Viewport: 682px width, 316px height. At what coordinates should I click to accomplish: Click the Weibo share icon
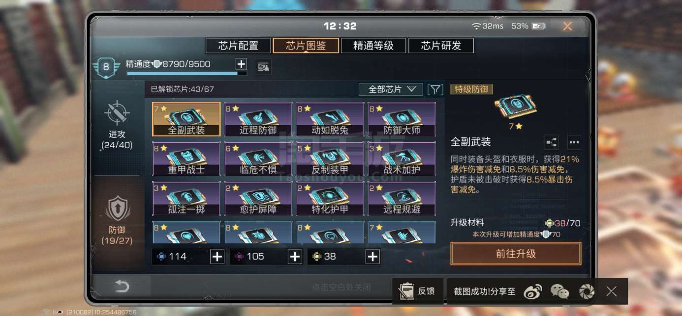coord(532,291)
